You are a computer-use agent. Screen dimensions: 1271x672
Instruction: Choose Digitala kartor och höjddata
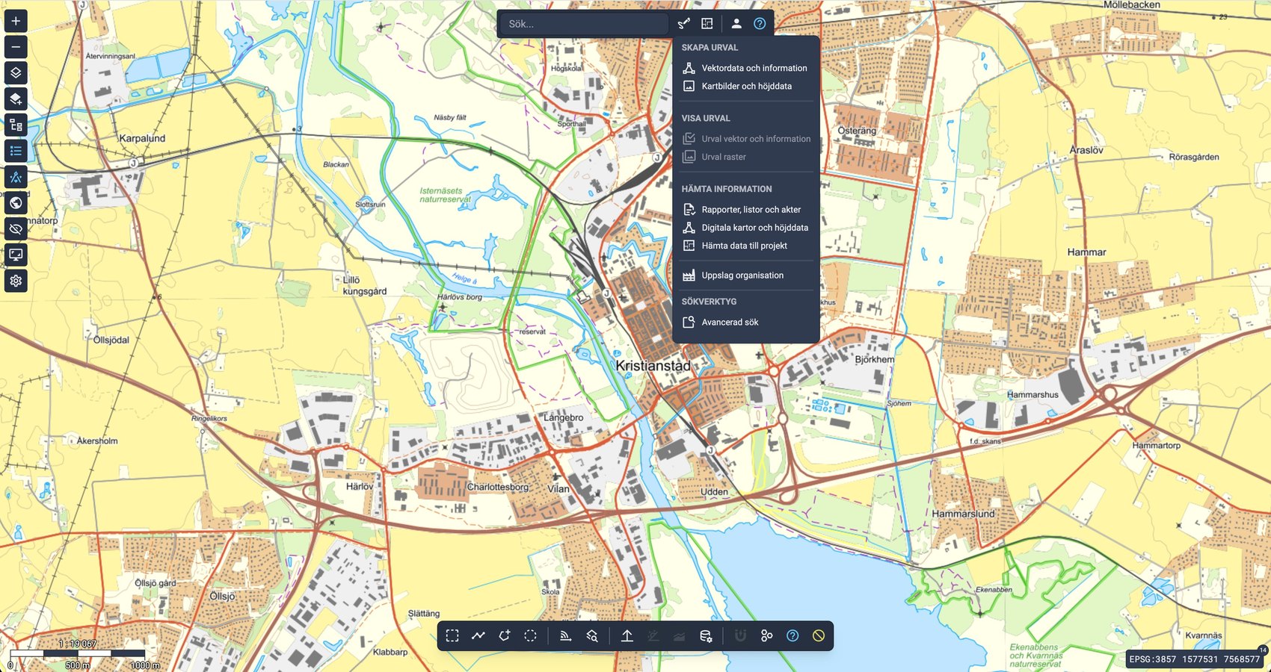745,228
